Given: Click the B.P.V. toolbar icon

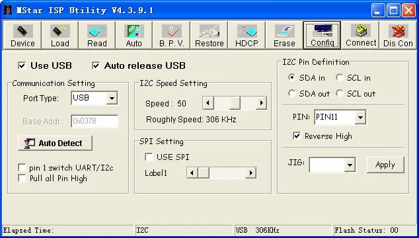Looking at the screenshot, I should (172, 36).
